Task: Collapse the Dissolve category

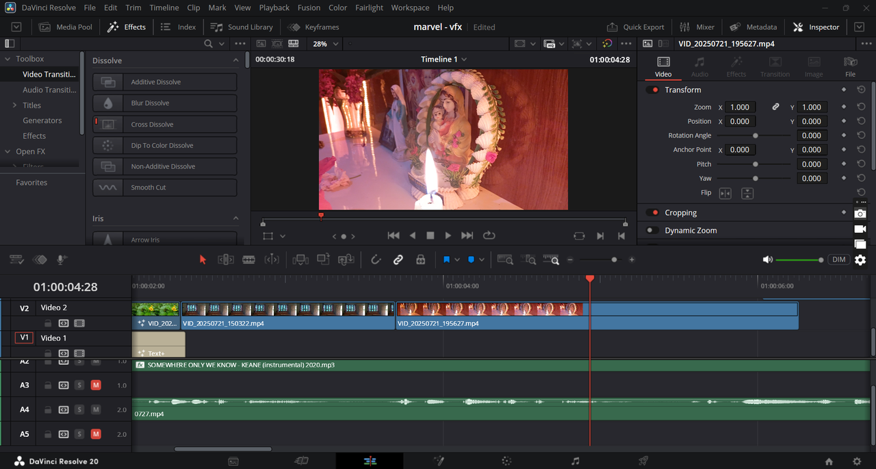Action: [x=235, y=60]
